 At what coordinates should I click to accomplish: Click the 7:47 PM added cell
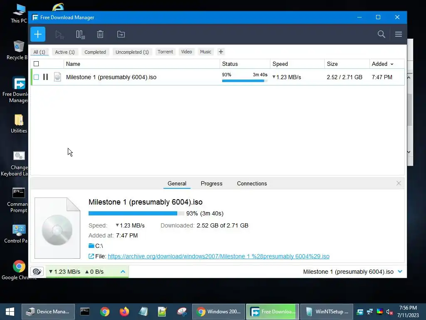pos(382,77)
